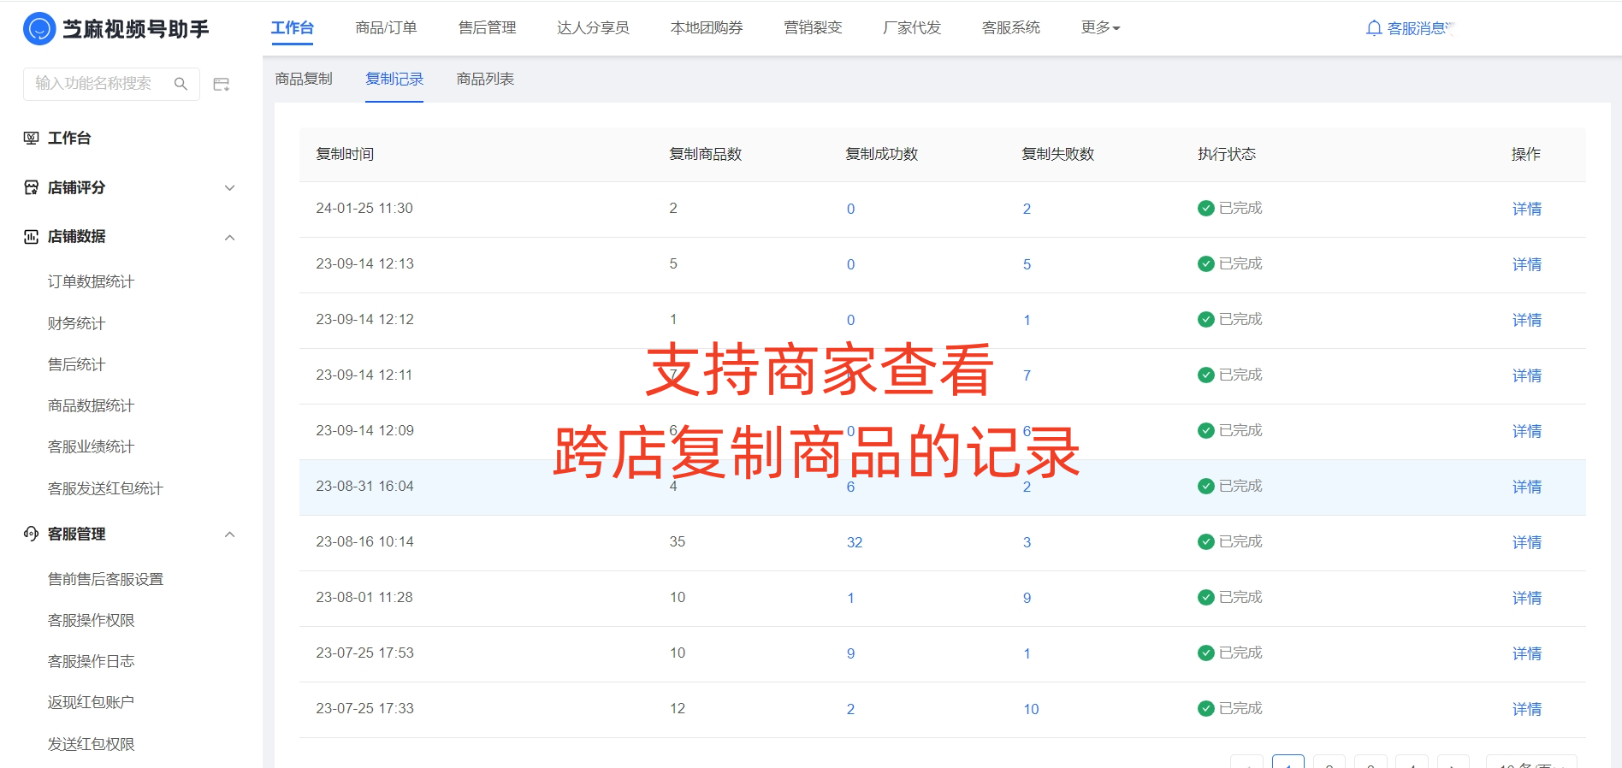Click failure count 5 in the 23-09-14 12:13 row
This screenshot has width=1622, height=768.
click(x=1027, y=264)
